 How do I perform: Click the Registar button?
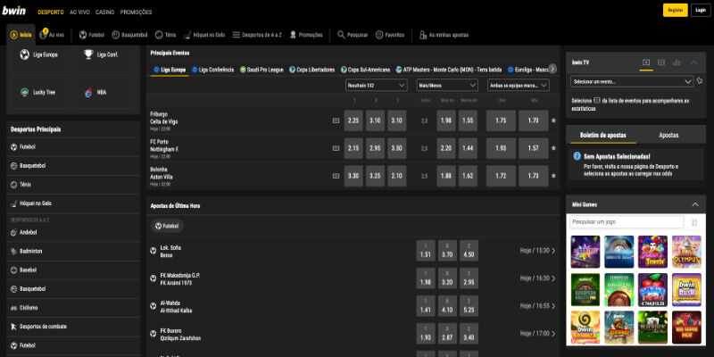pyautogui.click(x=676, y=10)
